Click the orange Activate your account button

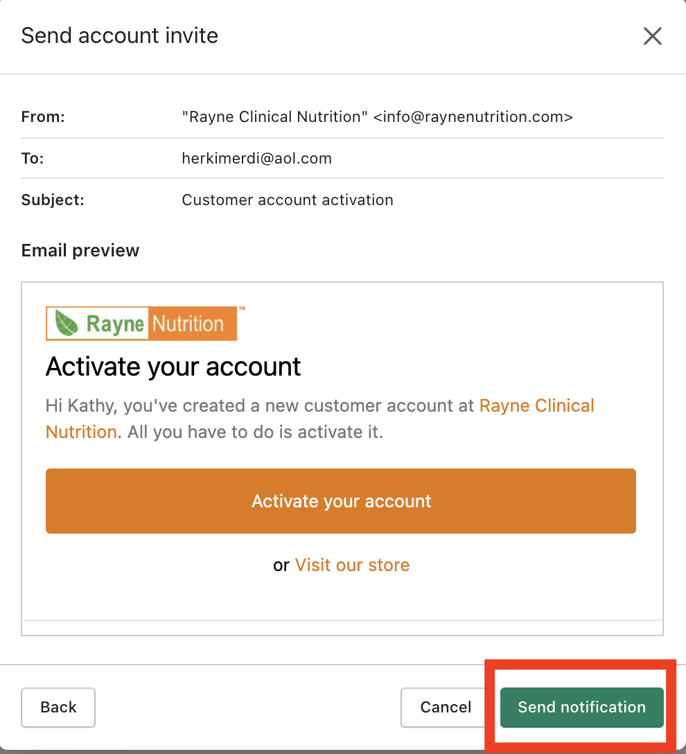point(341,501)
